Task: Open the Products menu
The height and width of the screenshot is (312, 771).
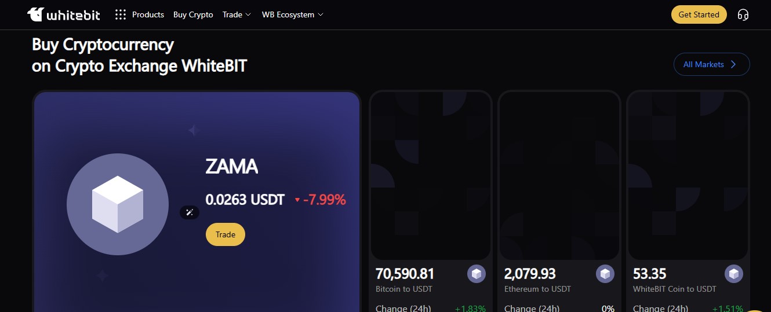Action: [148, 14]
